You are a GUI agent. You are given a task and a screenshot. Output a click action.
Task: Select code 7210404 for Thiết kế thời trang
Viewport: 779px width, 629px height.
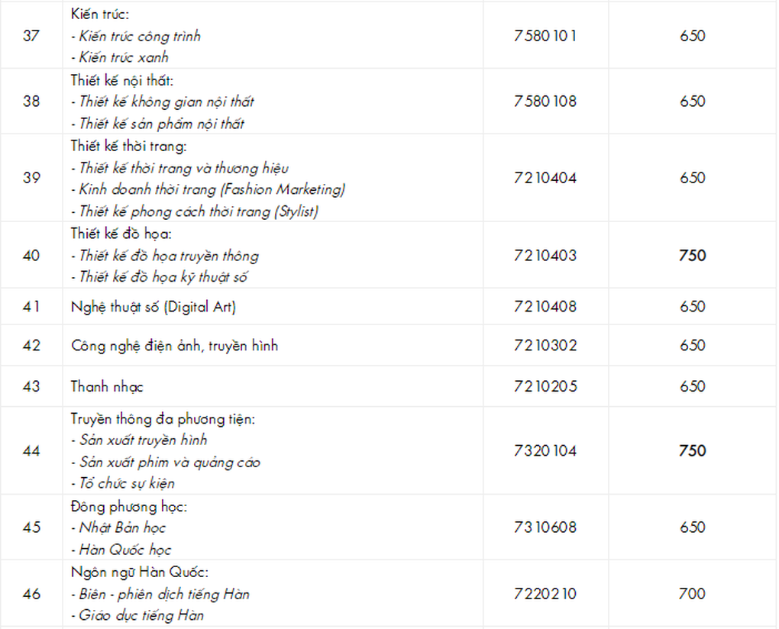pyautogui.click(x=545, y=178)
